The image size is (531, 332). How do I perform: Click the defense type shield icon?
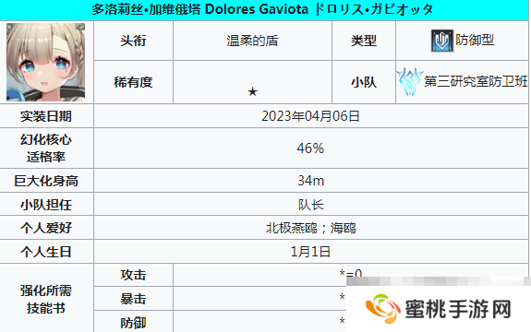tap(442, 41)
